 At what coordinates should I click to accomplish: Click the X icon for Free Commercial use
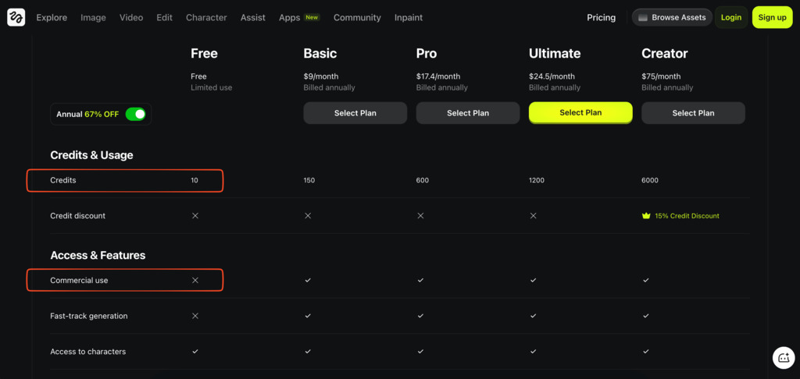pyautogui.click(x=195, y=280)
